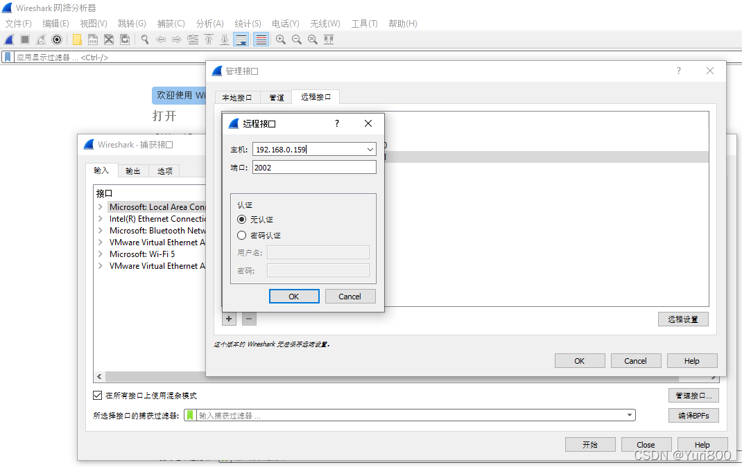
Task: Select the 无认证 radio option
Action: point(242,220)
